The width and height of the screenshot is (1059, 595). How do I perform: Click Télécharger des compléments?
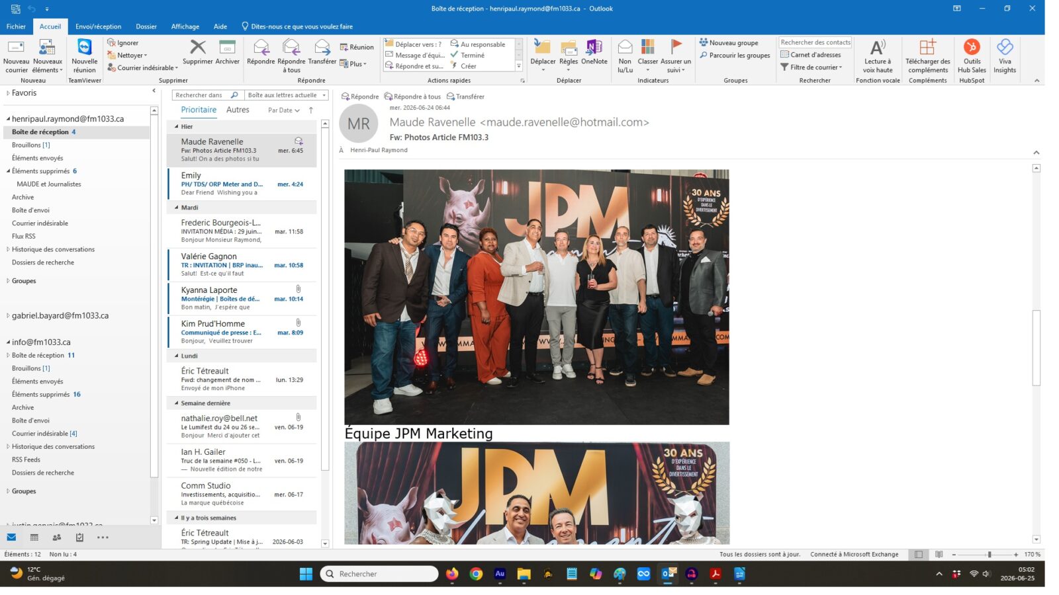[928, 56]
